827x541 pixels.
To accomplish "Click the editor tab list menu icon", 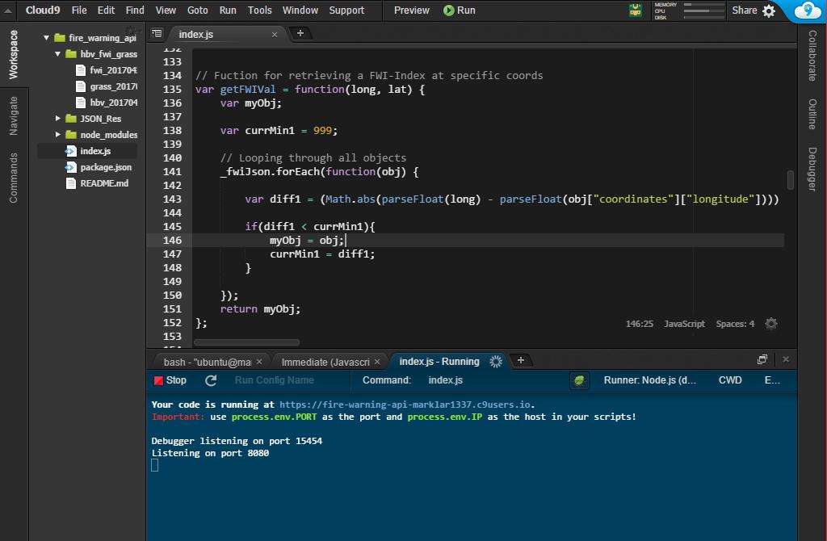I will [x=157, y=34].
